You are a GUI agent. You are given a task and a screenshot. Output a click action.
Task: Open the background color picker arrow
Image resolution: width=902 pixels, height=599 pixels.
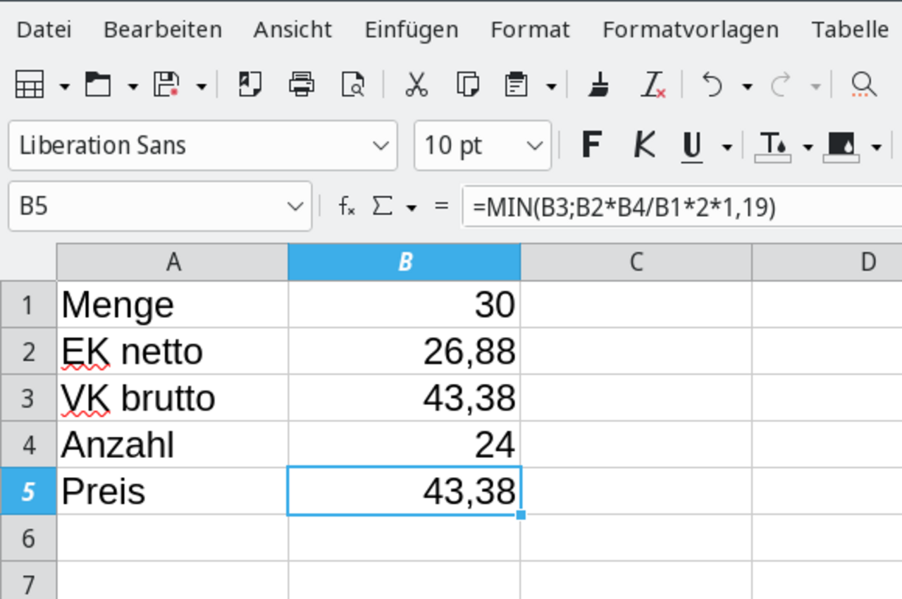click(x=877, y=147)
